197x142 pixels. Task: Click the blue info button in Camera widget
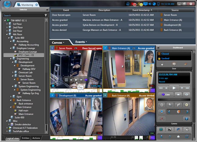pyautogui.click(x=187, y=118)
